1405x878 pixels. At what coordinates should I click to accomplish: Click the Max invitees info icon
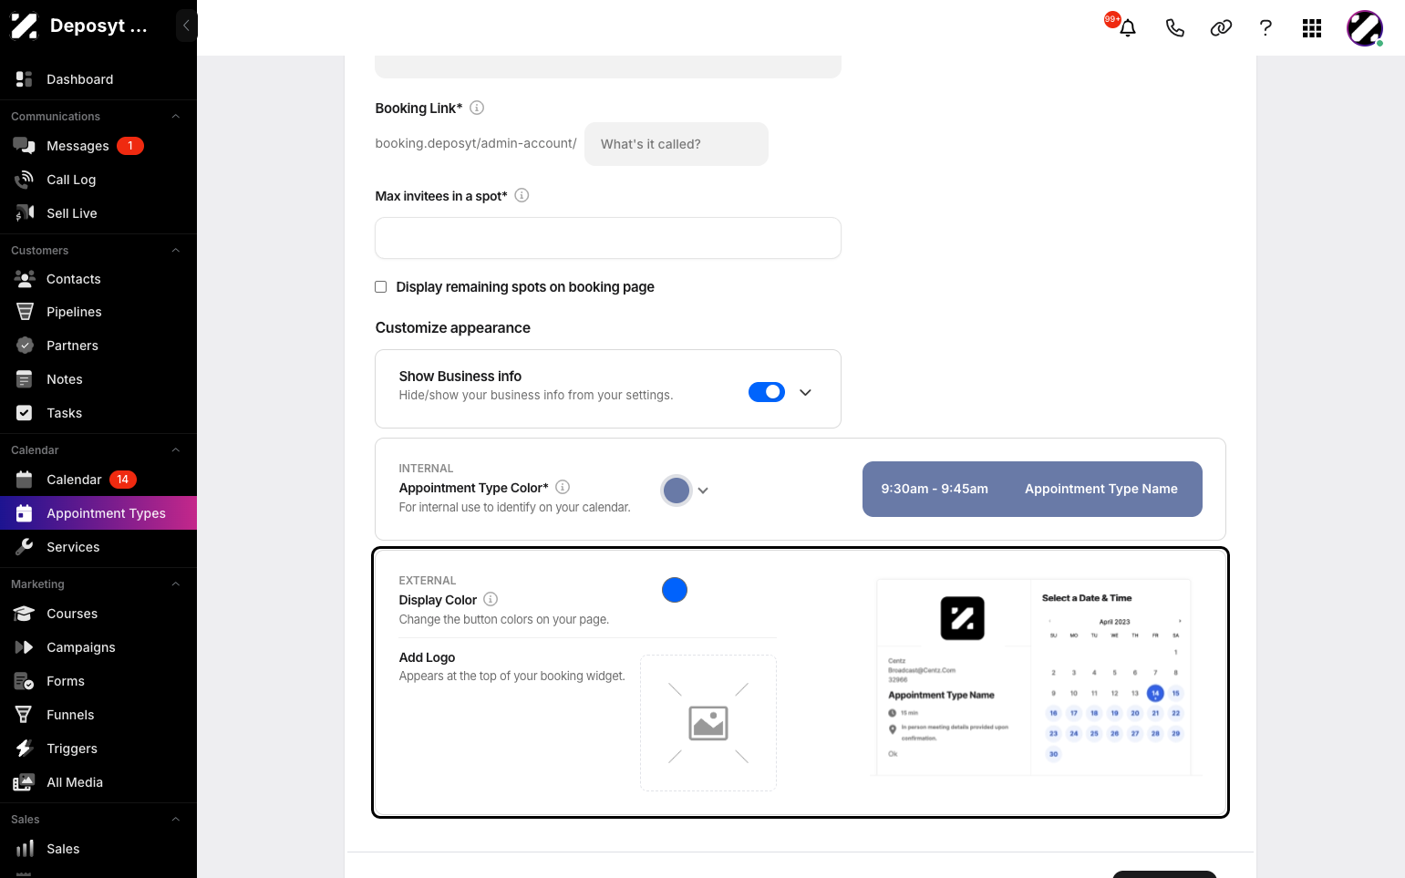point(522,195)
